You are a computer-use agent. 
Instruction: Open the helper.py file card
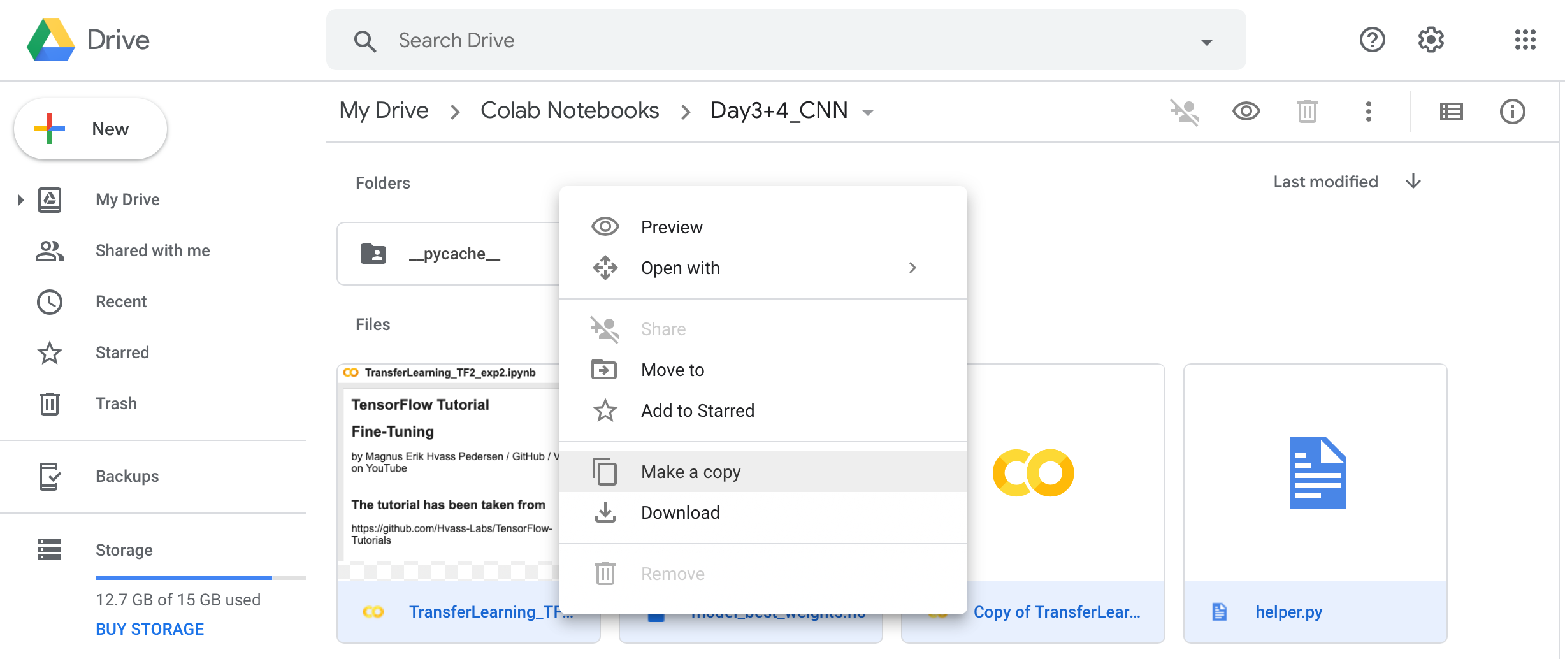[x=1315, y=472]
